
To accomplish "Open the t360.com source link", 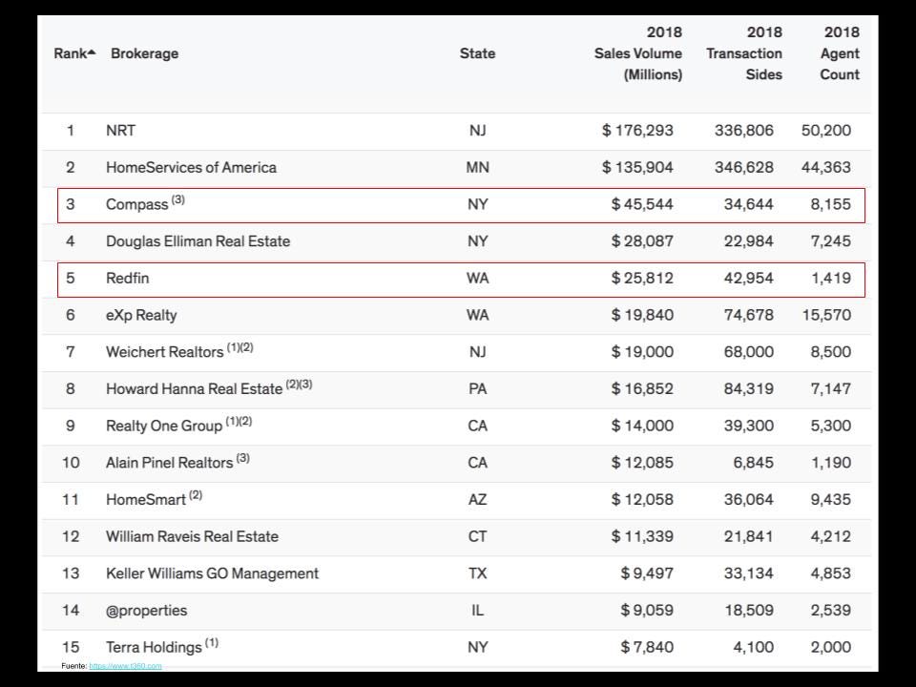I will (125, 666).
